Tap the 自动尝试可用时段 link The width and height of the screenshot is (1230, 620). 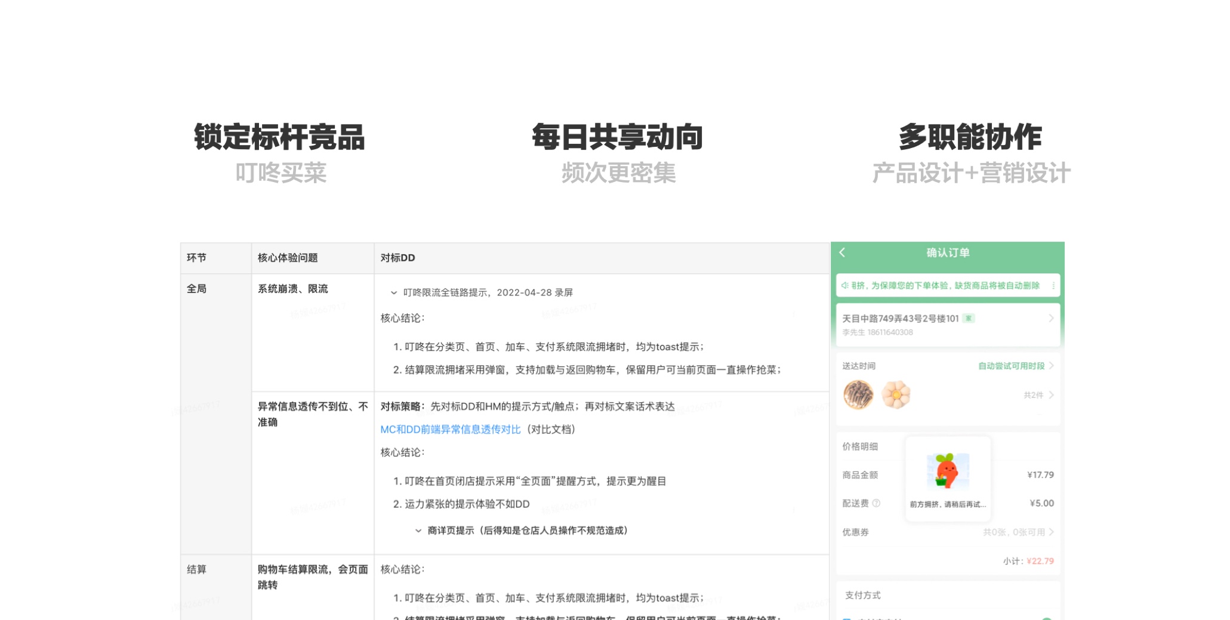click(x=1011, y=366)
